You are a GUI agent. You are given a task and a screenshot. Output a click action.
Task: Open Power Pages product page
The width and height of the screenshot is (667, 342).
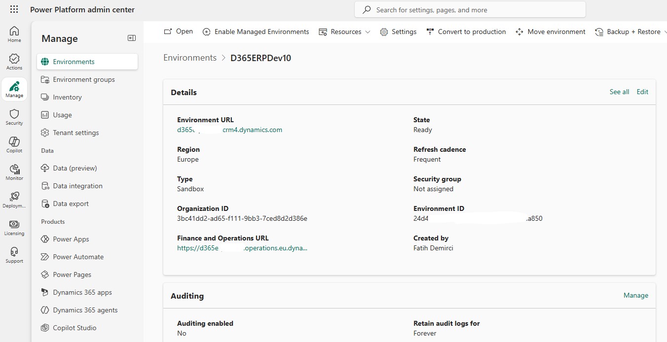pyautogui.click(x=87, y=274)
